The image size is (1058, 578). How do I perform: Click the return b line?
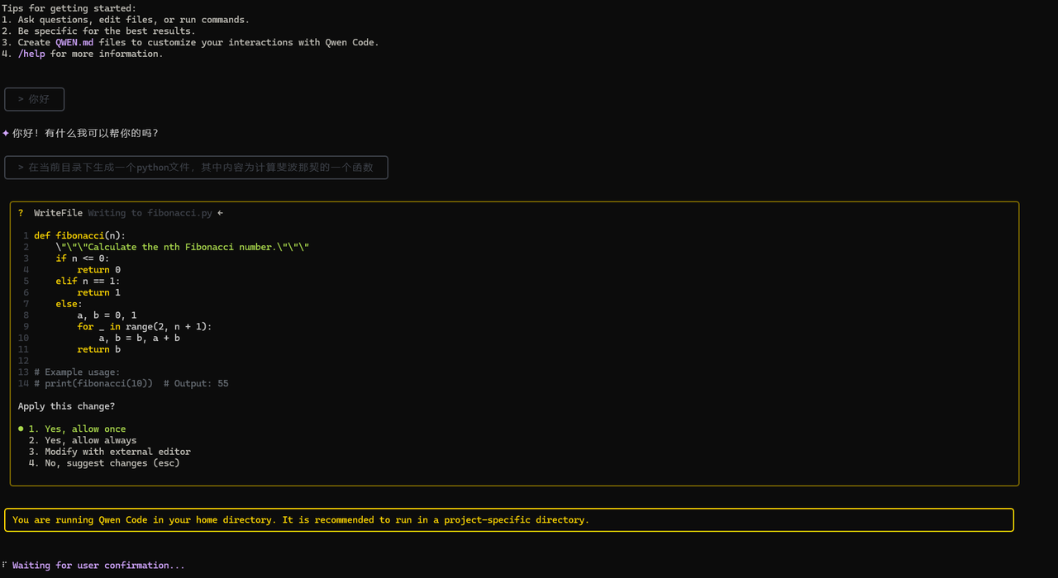99,349
